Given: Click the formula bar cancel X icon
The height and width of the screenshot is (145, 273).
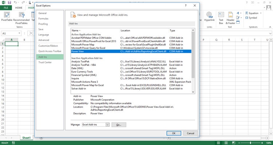Looking at the screenshot, I should click(x=31, y=33).
